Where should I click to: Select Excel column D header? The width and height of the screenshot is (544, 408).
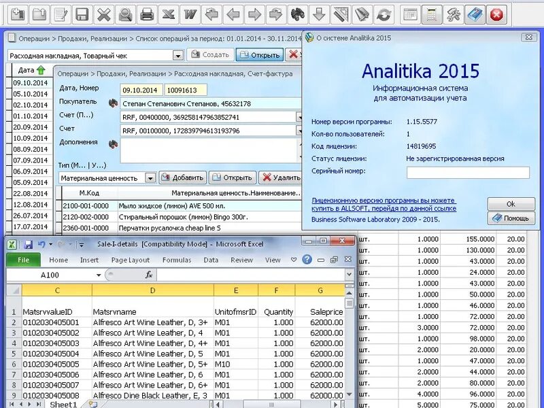click(x=152, y=290)
